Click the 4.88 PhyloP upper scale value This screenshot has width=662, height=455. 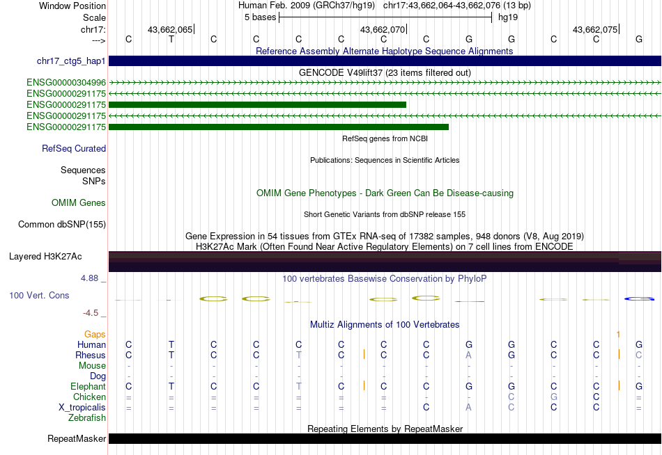89,278
